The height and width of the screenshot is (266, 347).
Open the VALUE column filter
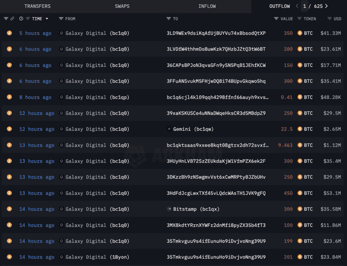tap(276, 19)
